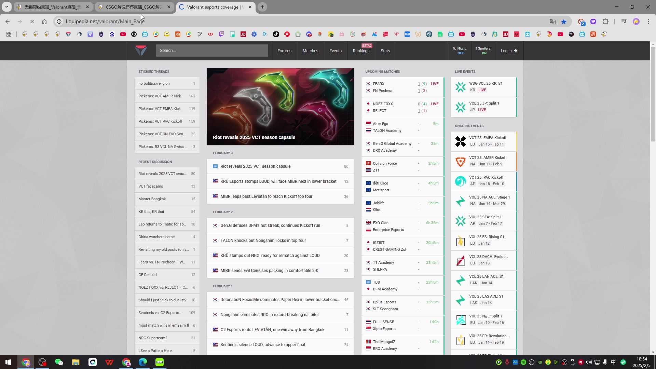Open Pickems: VCT PAC Kickoff thread
Viewport: 656px width, 369px height.
(167, 121)
